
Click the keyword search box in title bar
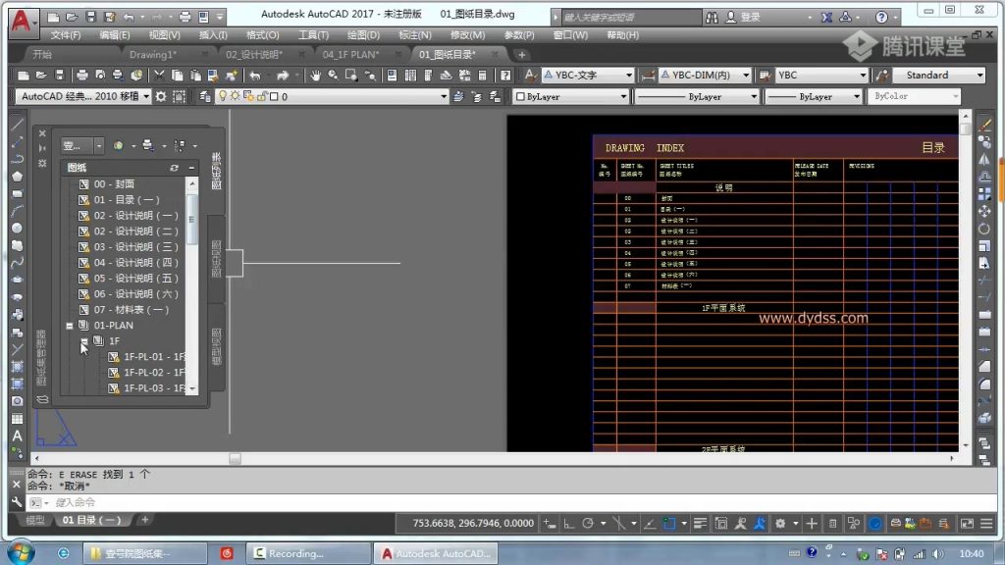point(631,18)
